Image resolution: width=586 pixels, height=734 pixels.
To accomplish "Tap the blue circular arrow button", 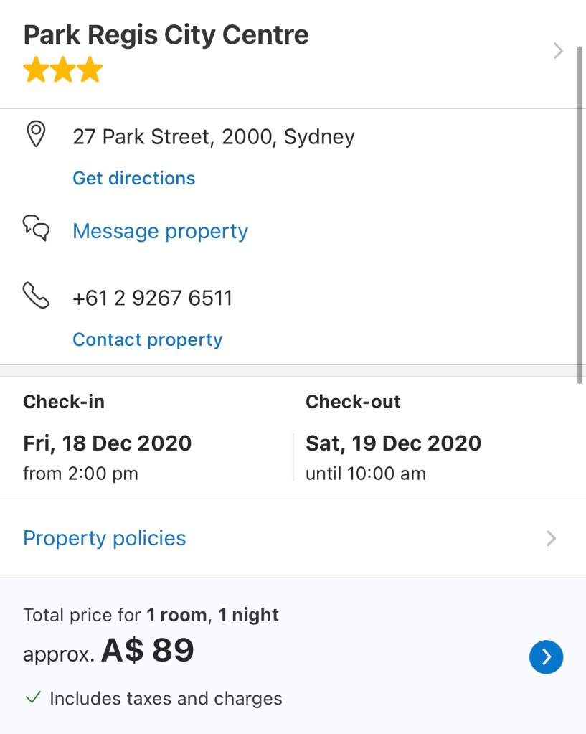I will [546, 657].
